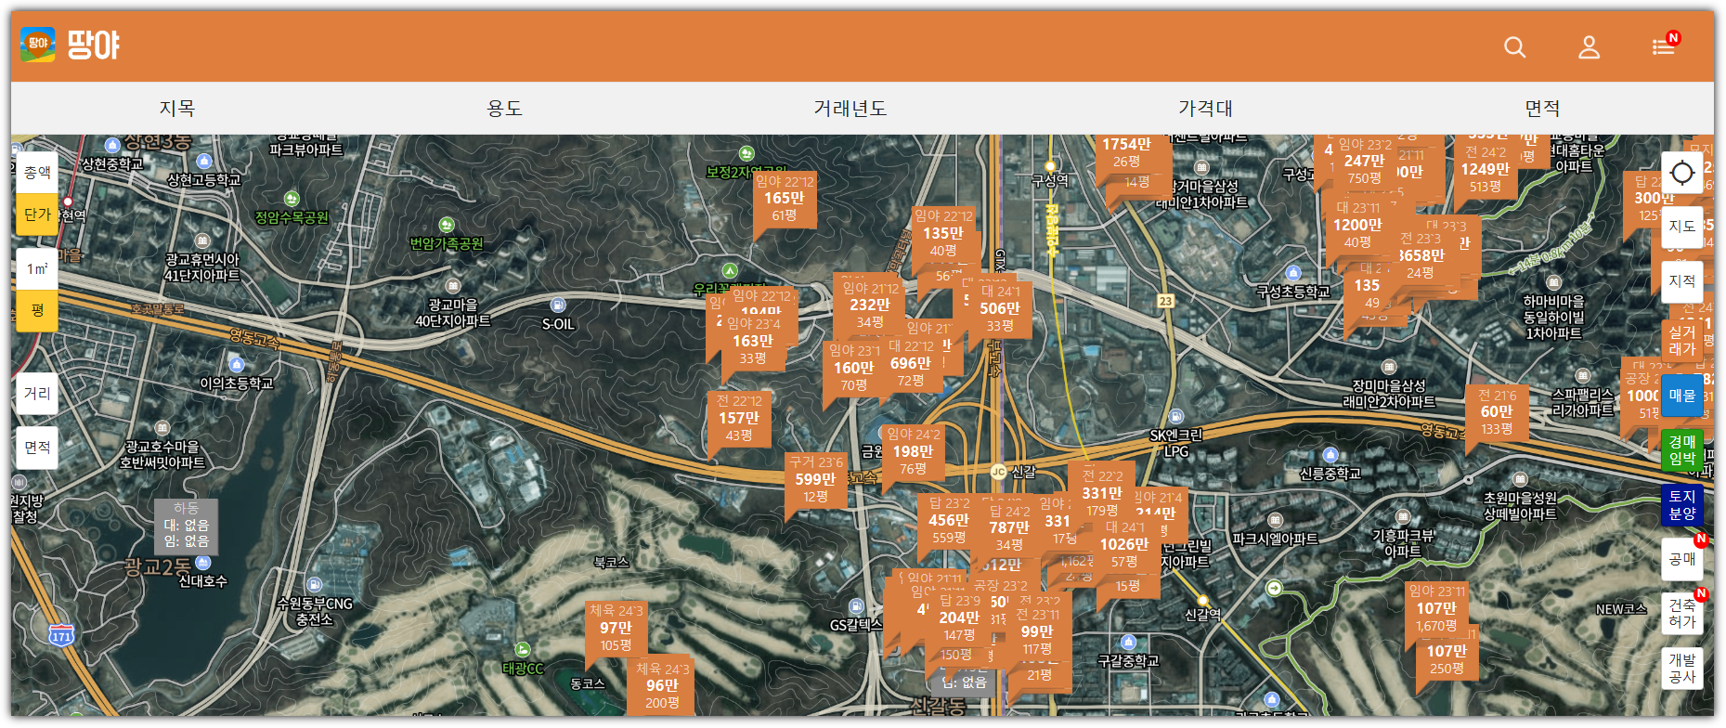The height and width of the screenshot is (728, 1726).
Task: Switch price display to 총액
Action: pyautogui.click(x=37, y=172)
